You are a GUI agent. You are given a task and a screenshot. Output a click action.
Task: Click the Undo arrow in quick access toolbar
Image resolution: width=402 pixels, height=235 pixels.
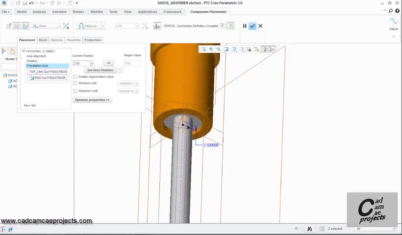pos(31,3)
